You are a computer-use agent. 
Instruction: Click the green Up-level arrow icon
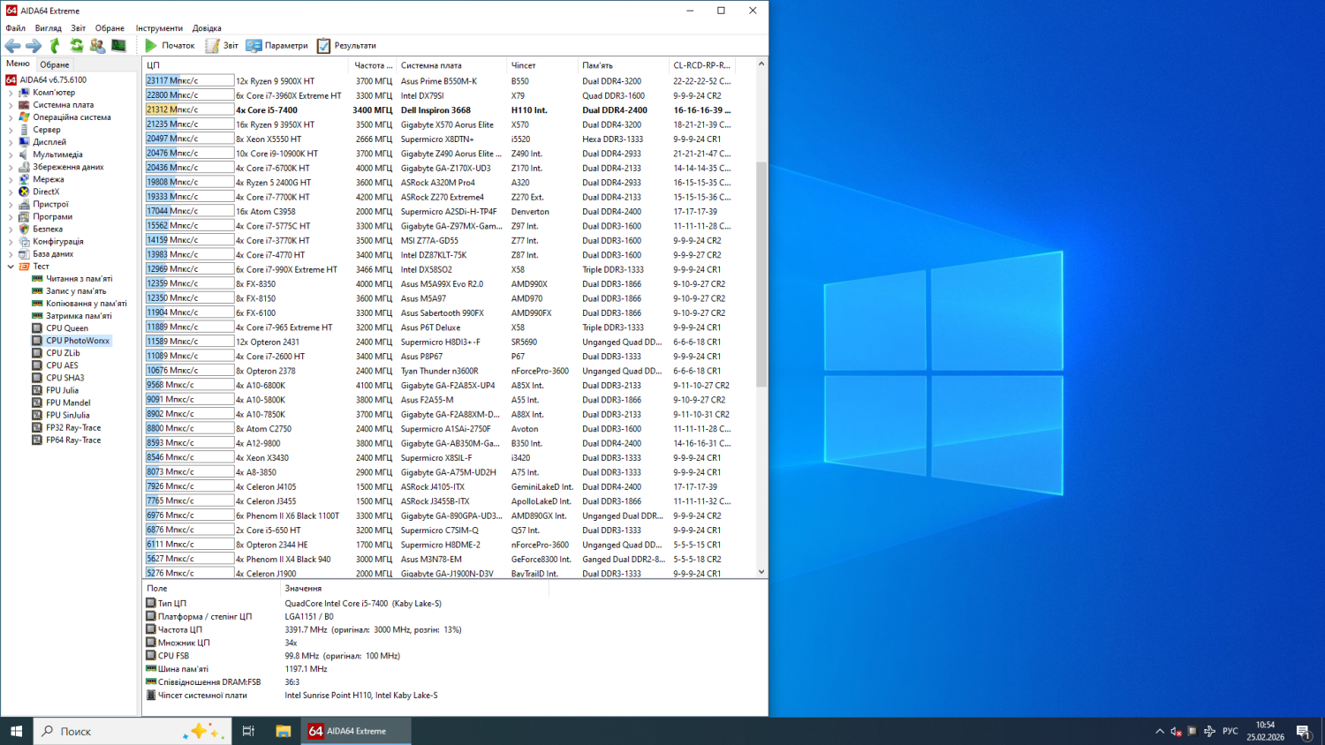pos(55,45)
